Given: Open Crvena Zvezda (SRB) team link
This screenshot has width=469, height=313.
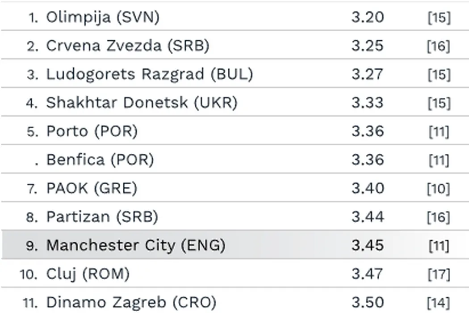Looking at the screenshot, I should (127, 46).
